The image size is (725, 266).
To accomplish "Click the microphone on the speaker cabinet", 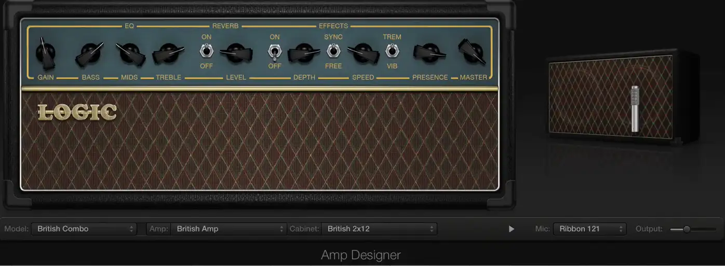I will coord(635,109).
